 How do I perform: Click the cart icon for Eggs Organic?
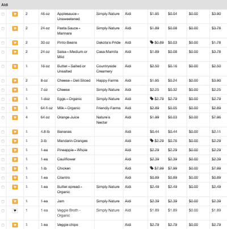pos(15,99)
